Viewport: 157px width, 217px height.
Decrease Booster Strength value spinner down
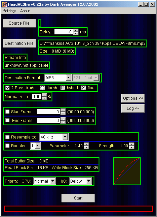coord(131,147)
